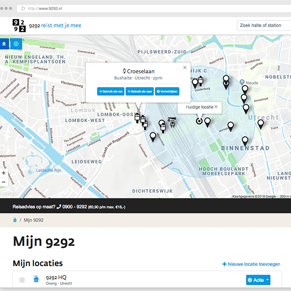Image resolution: width=291 pixels, height=291 pixels.
Task: Click the map pin above the Binnenstad label
Action: (x=245, y=142)
